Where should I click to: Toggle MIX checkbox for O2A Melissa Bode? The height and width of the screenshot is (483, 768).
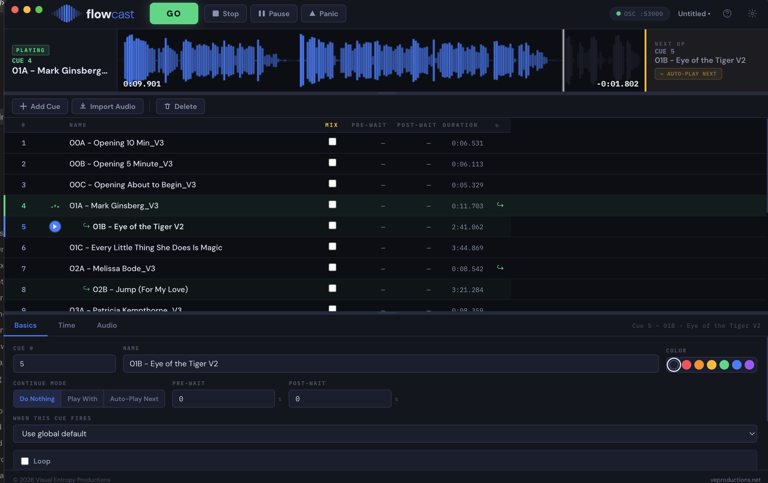[332, 267]
